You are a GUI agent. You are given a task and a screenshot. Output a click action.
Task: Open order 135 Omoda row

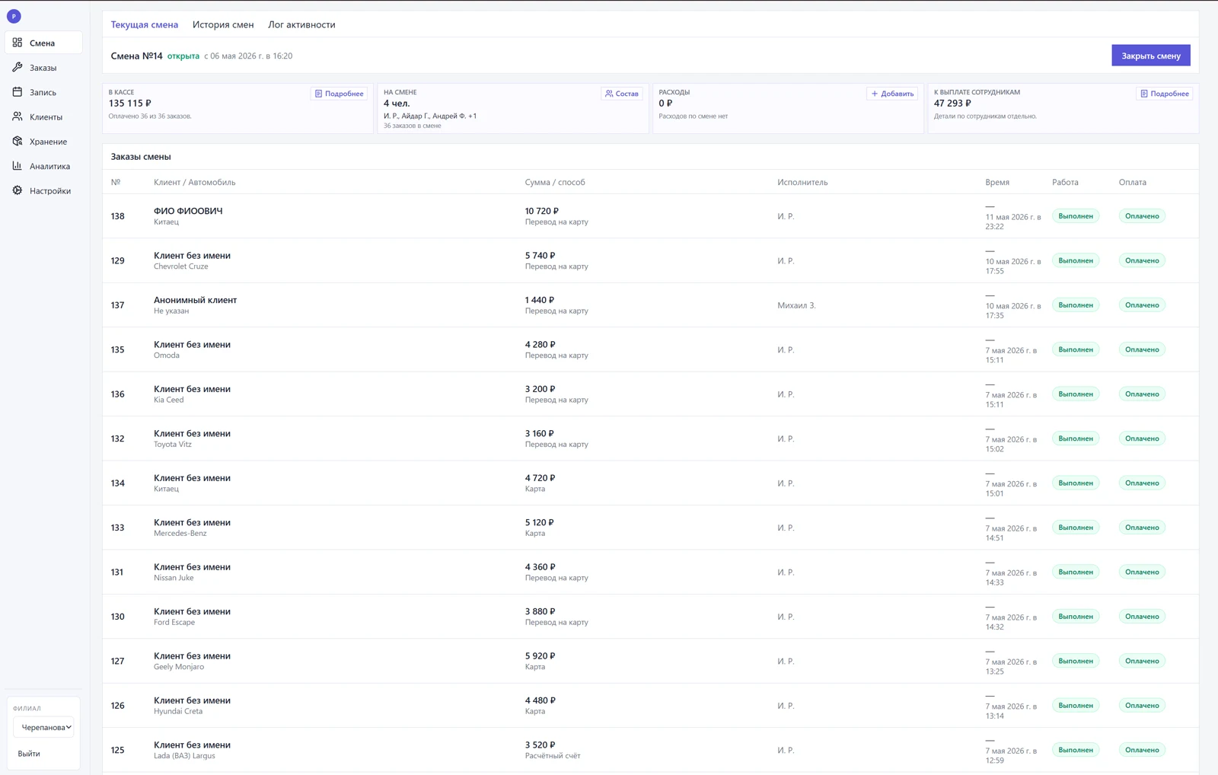click(x=650, y=349)
